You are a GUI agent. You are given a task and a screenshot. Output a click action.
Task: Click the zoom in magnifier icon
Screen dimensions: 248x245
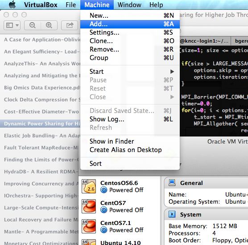49,25
